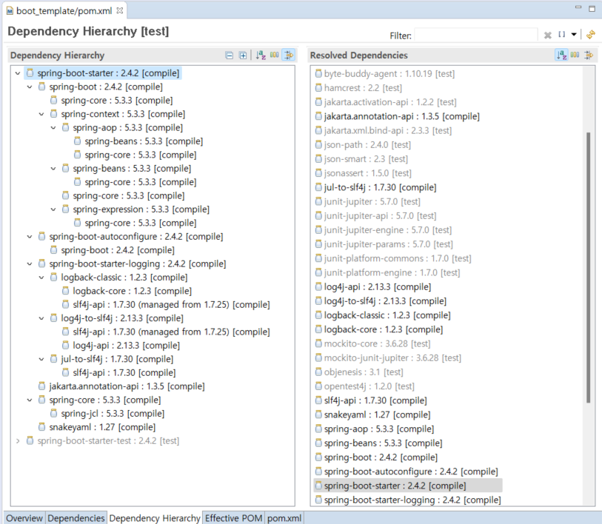Select the boot_template/pom.xml editor tab
Viewport: 602px width, 524px height.
click(64, 11)
